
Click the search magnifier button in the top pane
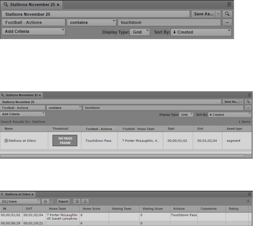[x=227, y=14]
